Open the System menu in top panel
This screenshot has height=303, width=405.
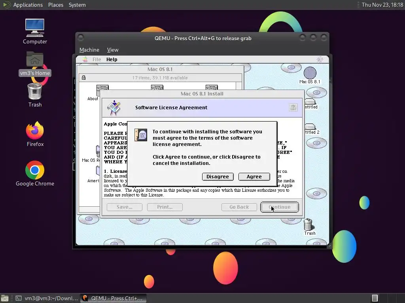[77, 5]
